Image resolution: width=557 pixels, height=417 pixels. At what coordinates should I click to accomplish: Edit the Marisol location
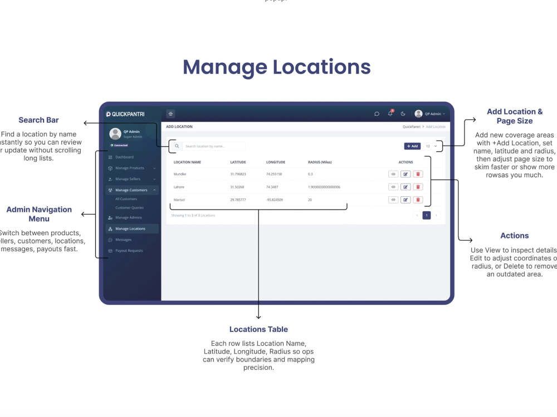click(405, 200)
